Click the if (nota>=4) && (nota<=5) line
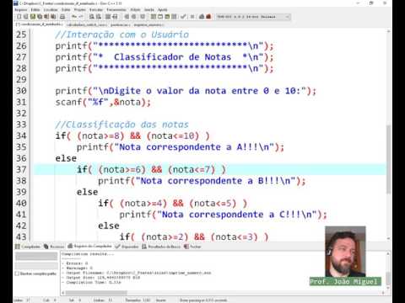The height and width of the screenshot is (303, 405). tap(173, 204)
